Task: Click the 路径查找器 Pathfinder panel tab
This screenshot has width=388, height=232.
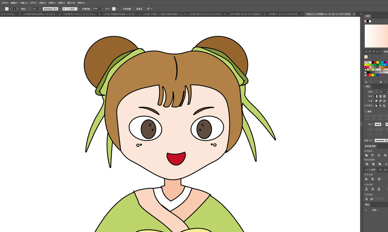Action: 370,146
